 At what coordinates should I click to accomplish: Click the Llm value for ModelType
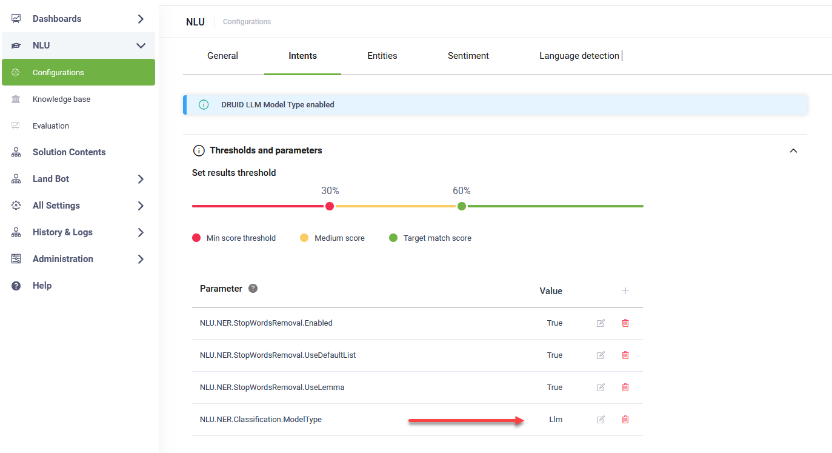(556, 420)
